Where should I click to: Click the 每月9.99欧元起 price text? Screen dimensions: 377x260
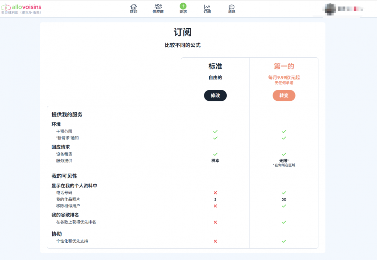point(284,78)
